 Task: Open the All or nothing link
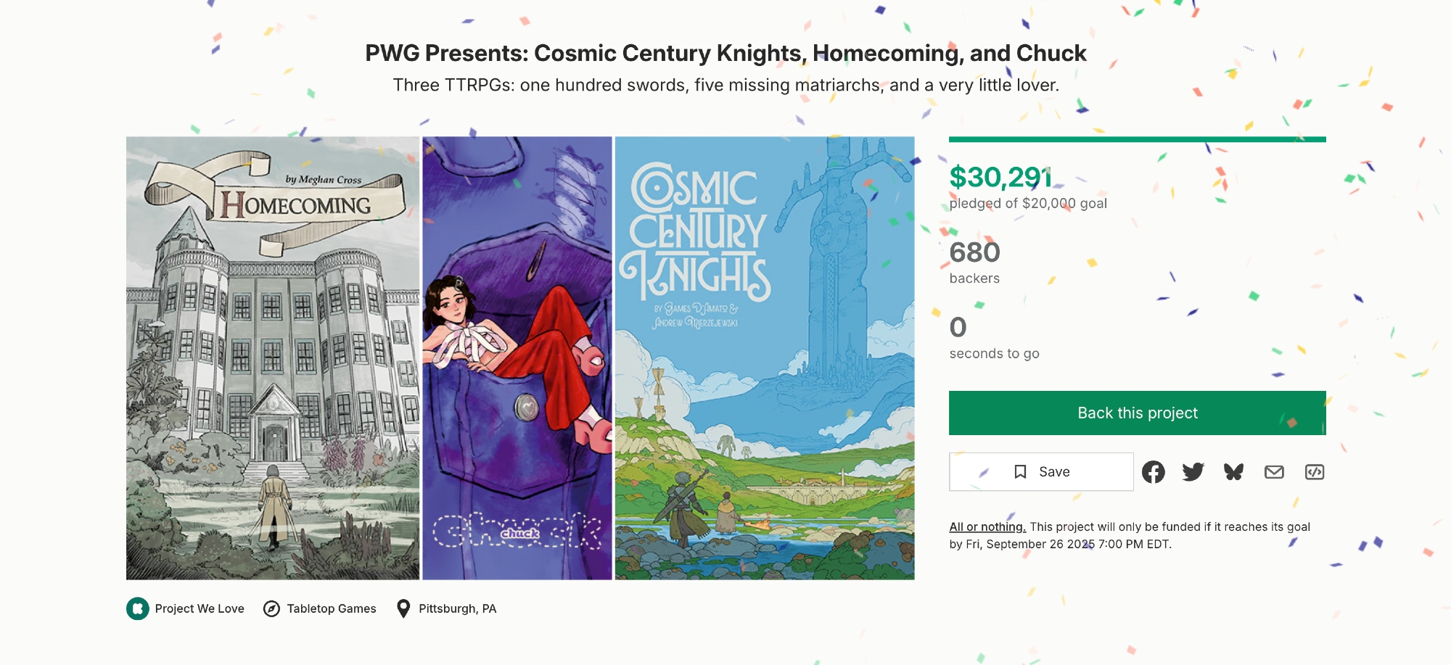[x=987, y=527]
